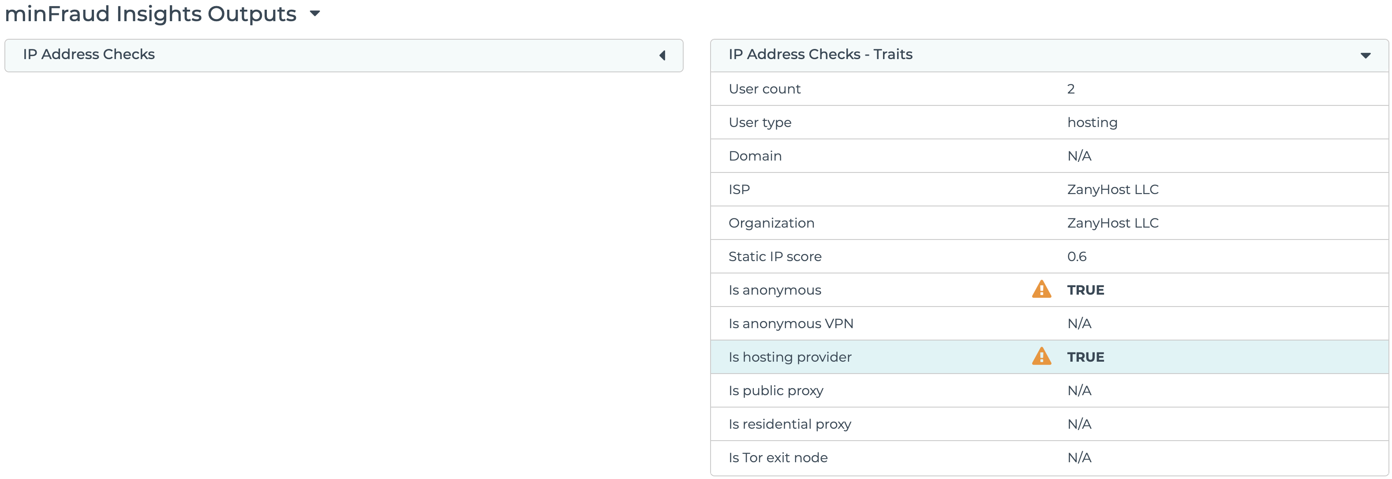Click warning icon beside Is anonymous
1392x479 pixels.
coord(1041,290)
